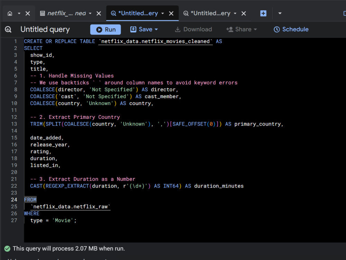Click the clock icon beside Schedule
Viewport: 346px width, 260px height.
(x=277, y=29)
